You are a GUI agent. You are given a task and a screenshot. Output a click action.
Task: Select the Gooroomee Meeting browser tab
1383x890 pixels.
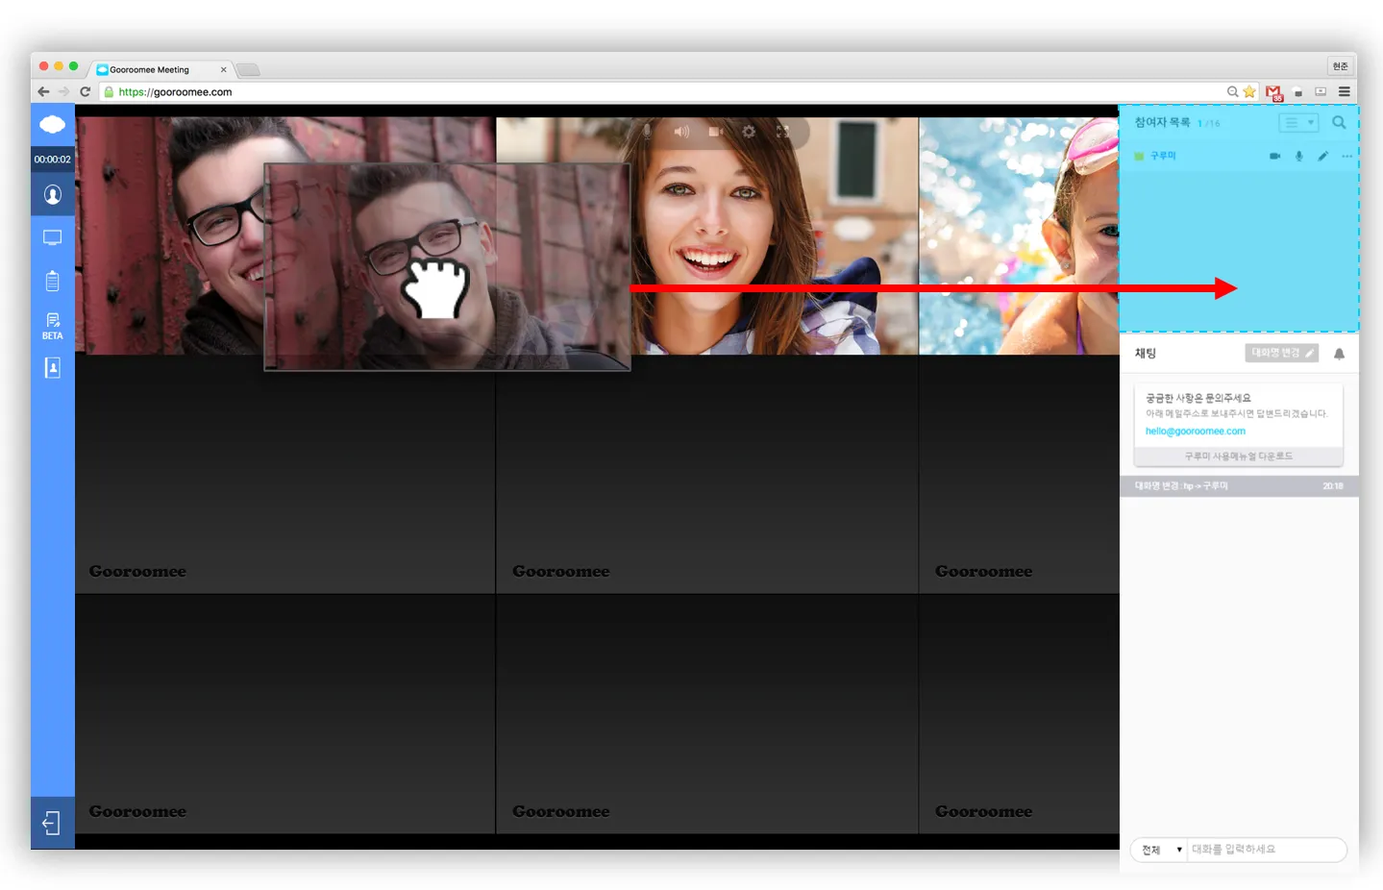pos(161,69)
